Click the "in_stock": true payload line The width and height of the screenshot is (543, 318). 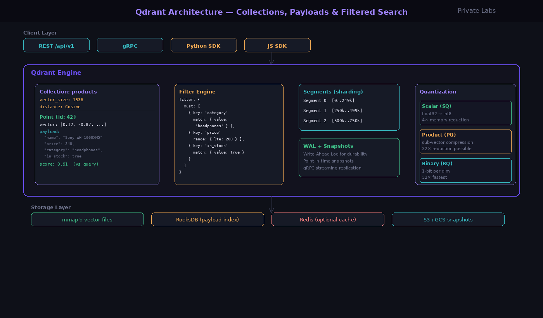[x=63, y=156]
